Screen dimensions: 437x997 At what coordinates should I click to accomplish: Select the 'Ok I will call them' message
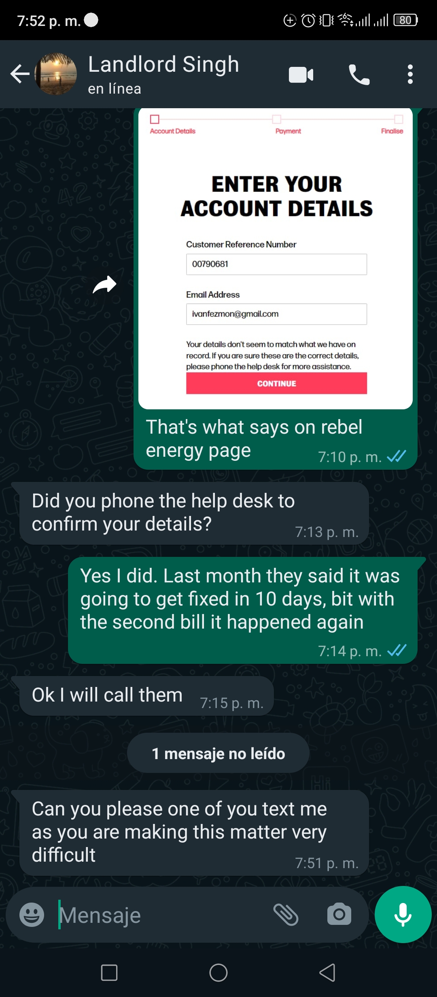coord(146,696)
